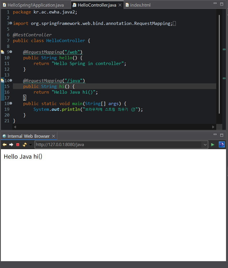Maximize the editor pane
Screen dimensions: 228x268
pyautogui.click(x=222, y=4)
